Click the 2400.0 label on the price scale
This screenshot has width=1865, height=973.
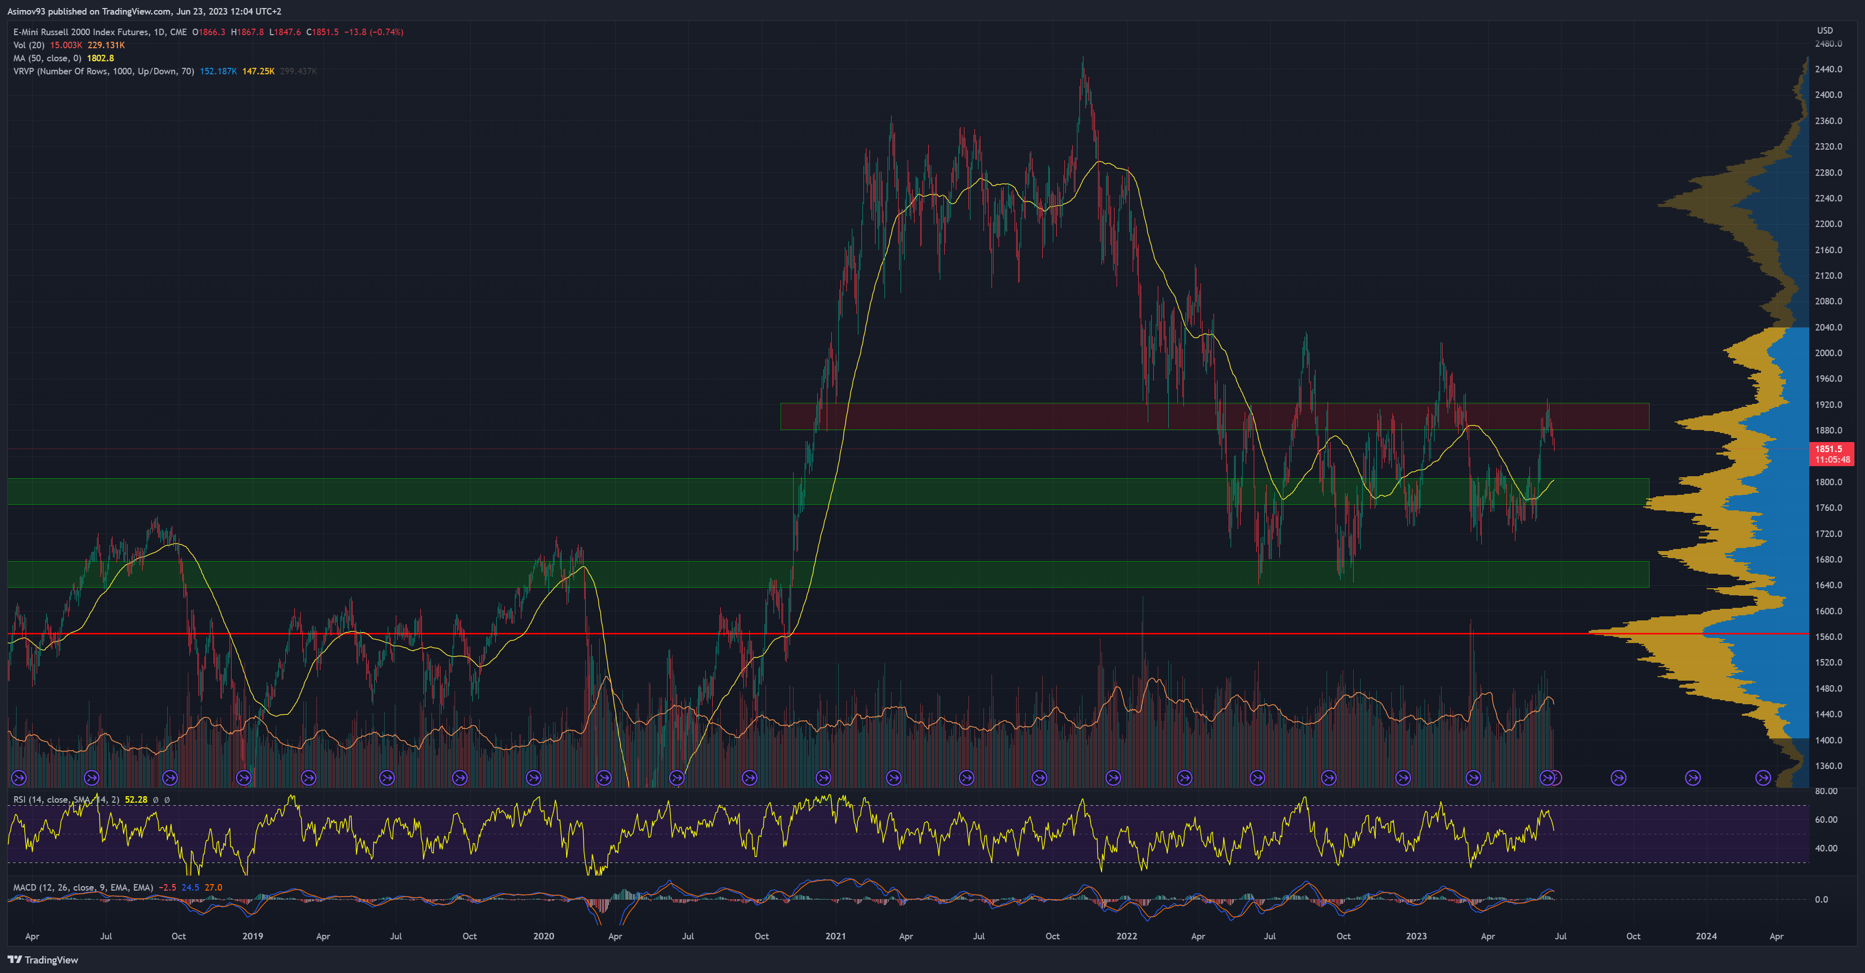coord(1828,95)
